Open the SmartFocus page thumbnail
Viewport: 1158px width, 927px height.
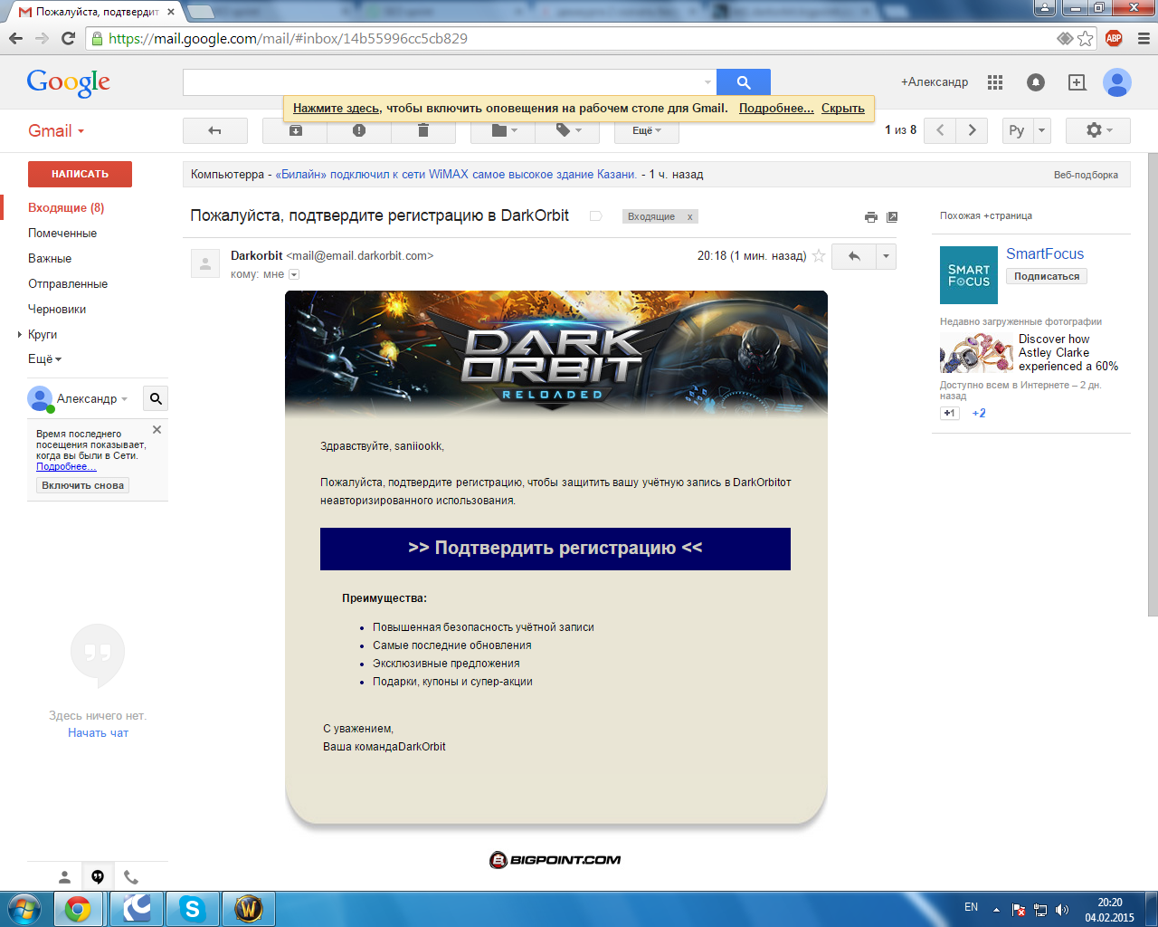pyautogui.click(x=969, y=275)
